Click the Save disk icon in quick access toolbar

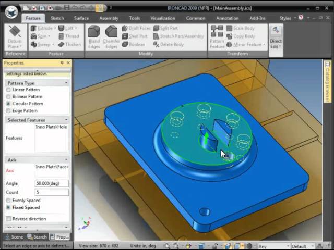pos(67,8)
